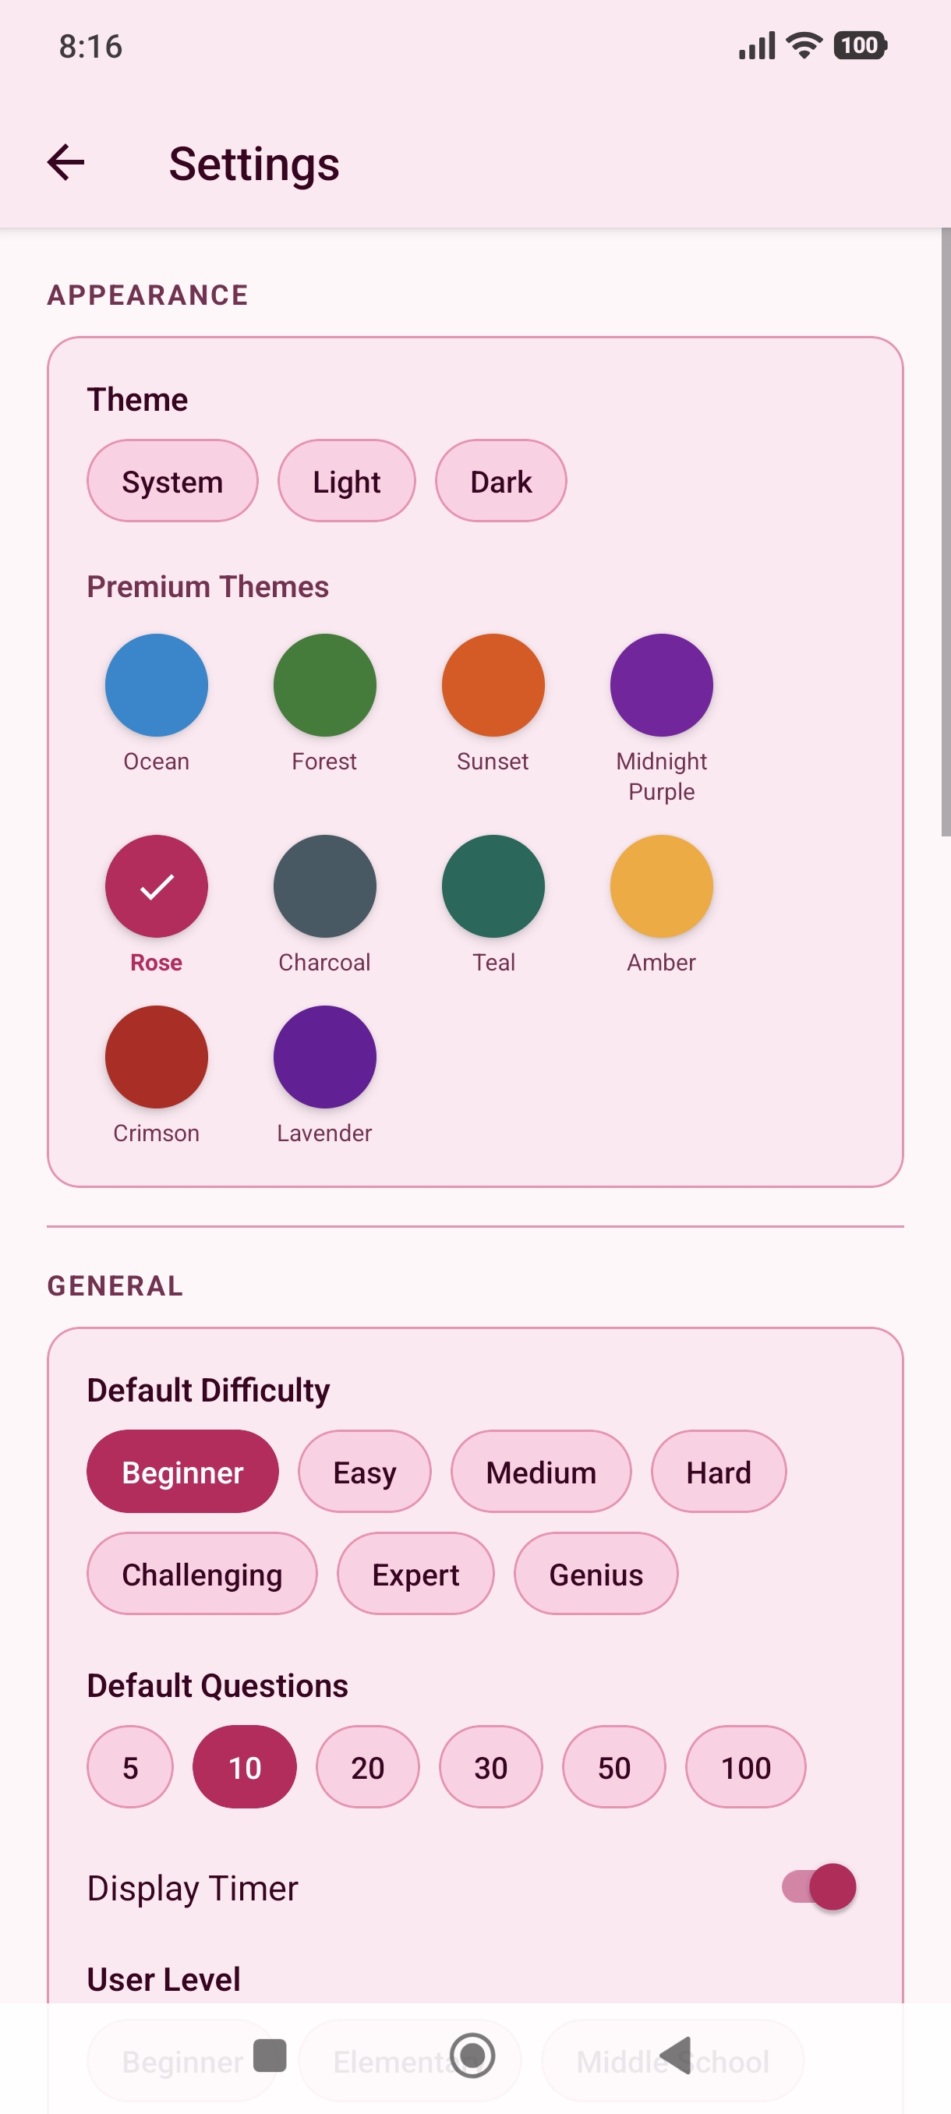Set default difficulty to Genius
This screenshot has height=2114, width=951.
tap(596, 1573)
